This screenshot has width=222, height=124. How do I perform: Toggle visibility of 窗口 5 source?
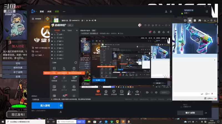click(52, 41)
